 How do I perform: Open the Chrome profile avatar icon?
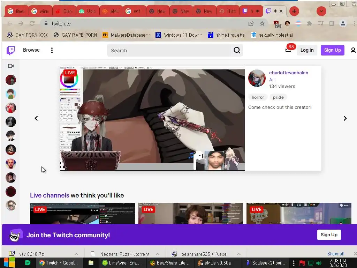[x=343, y=23]
